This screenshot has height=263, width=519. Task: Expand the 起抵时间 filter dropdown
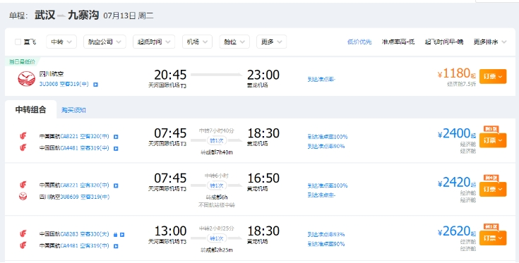(x=154, y=42)
